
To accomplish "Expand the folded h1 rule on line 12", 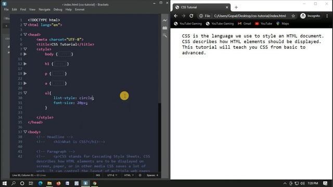I will (x=25, y=64).
